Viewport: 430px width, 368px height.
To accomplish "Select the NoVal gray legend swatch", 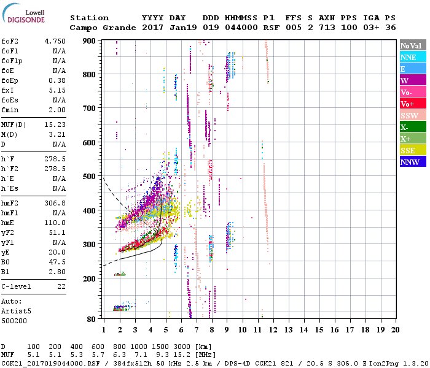I will [412, 45].
